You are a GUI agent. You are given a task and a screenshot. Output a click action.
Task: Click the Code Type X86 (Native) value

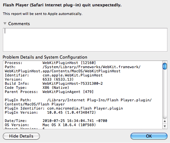click(x=56, y=88)
